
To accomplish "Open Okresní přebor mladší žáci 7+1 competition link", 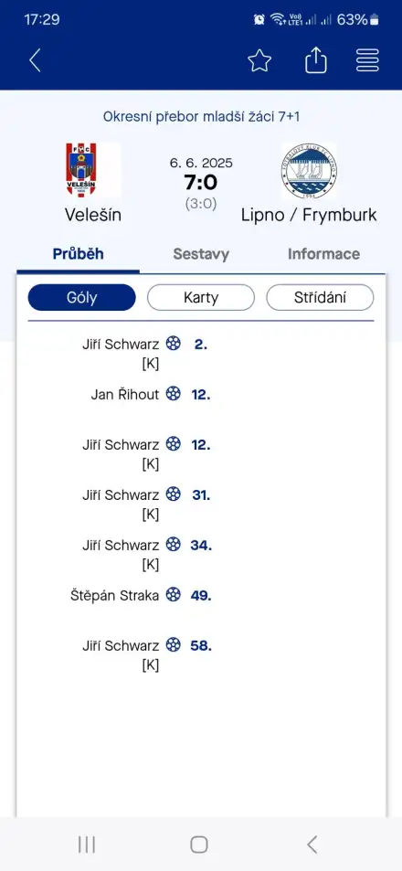I will 202,117.
